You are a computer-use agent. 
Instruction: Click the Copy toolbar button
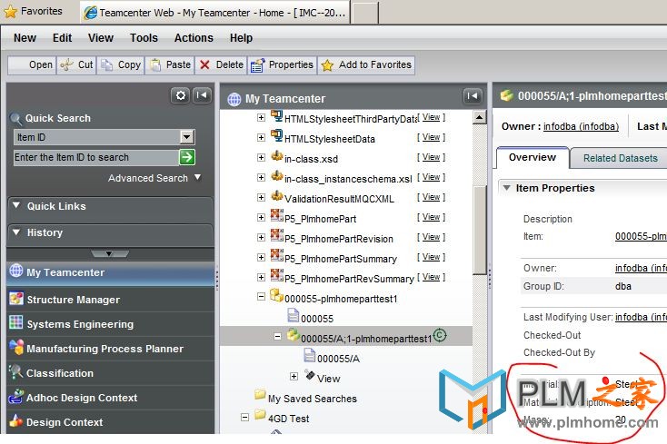(x=121, y=65)
